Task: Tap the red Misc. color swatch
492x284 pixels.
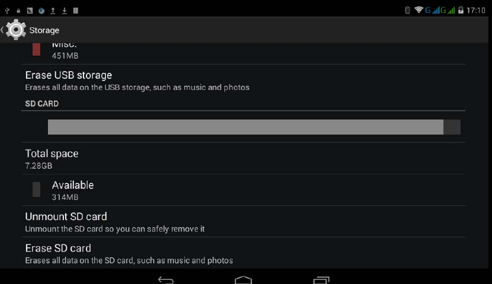Action: coord(36,50)
